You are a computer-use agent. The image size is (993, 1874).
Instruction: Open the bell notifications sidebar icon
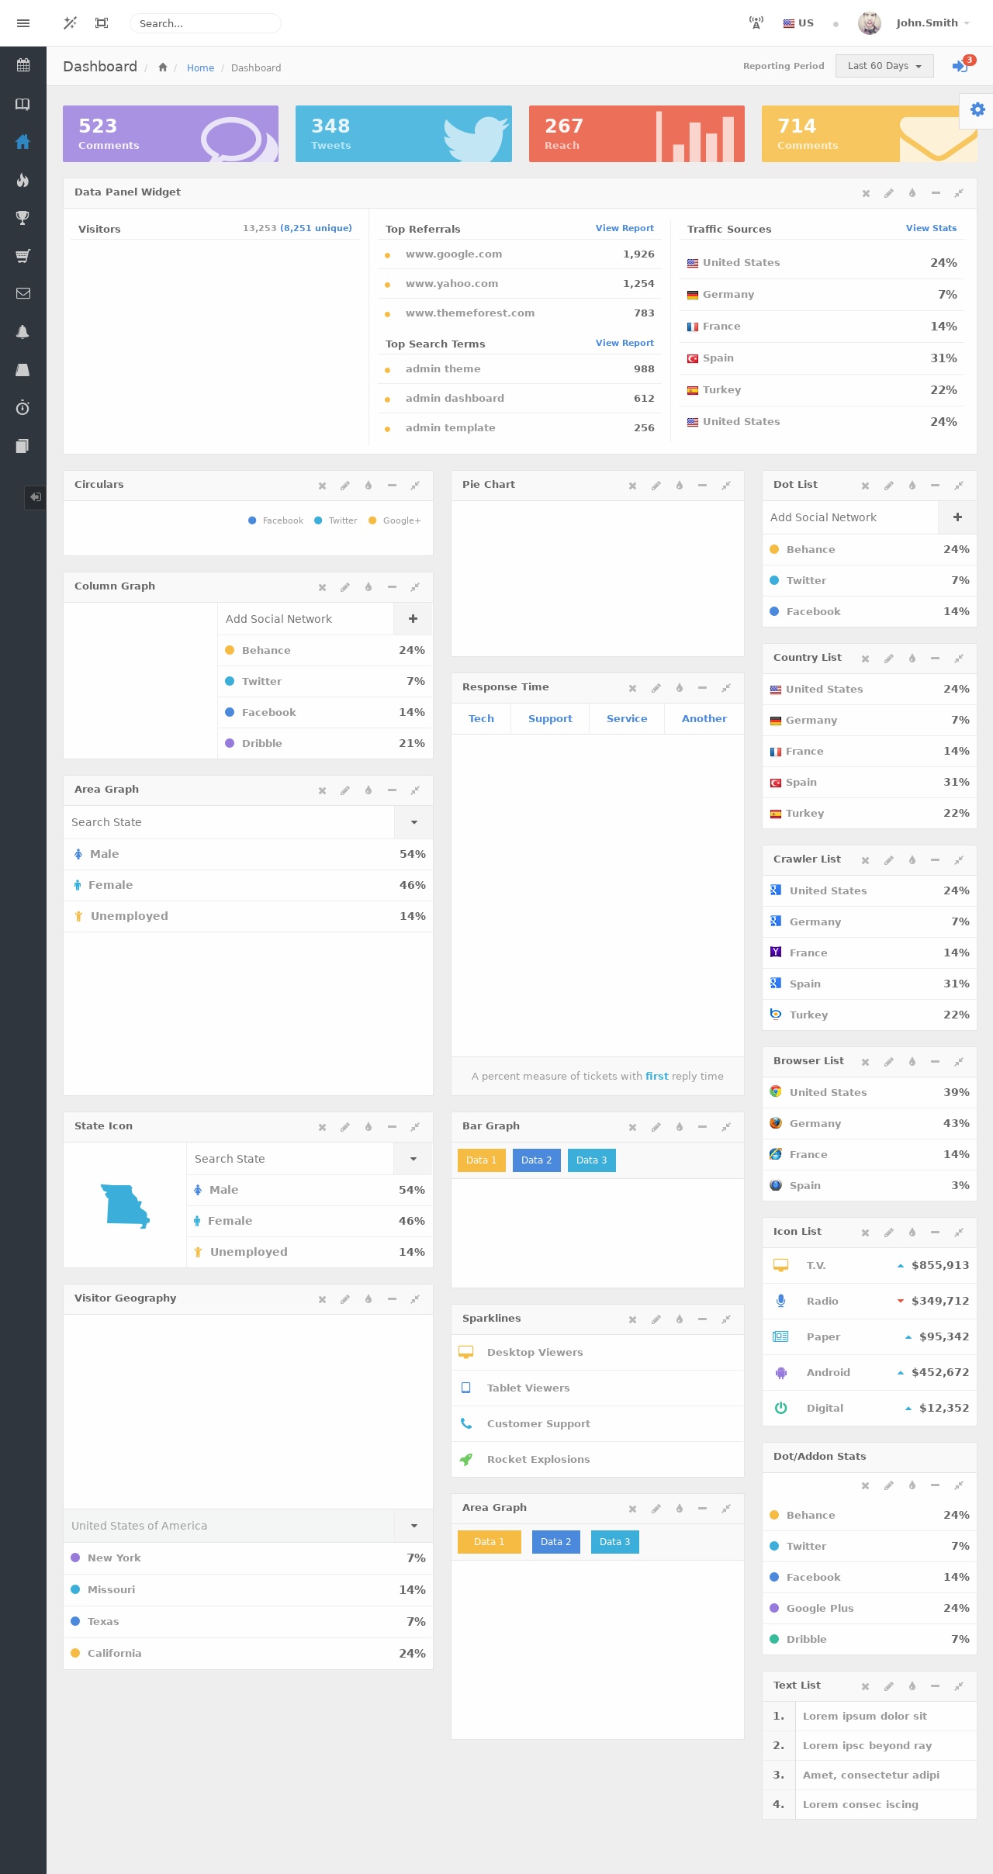tap(23, 332)
